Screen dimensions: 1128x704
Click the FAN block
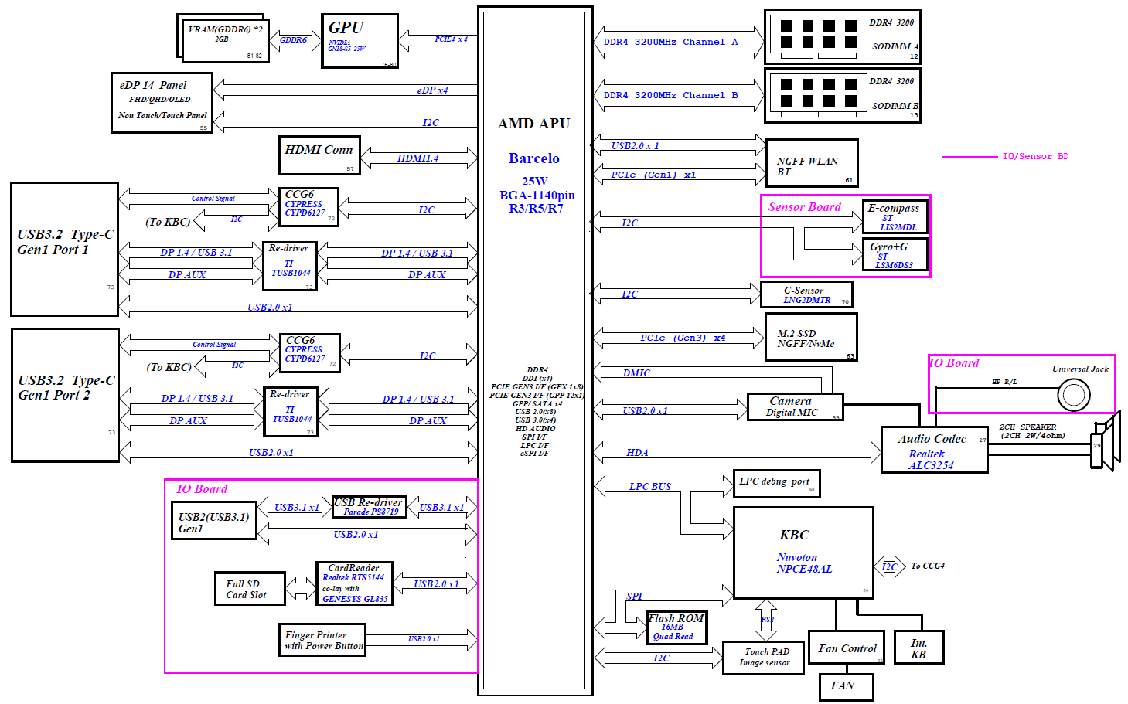(x=847, y=686)
